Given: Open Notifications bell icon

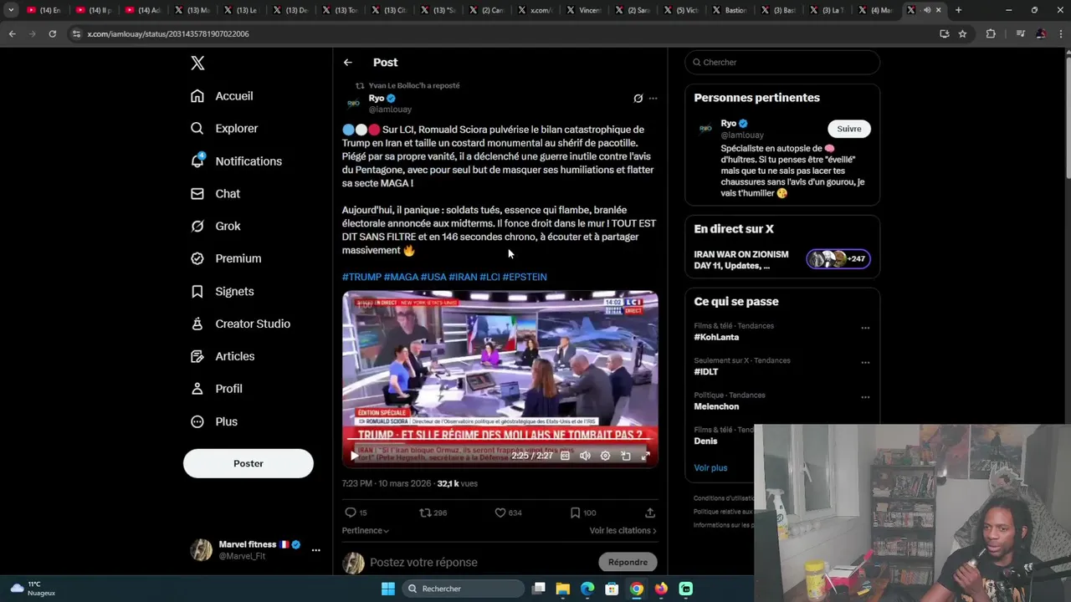Looking at the screenshot, I should pos(197,161).
